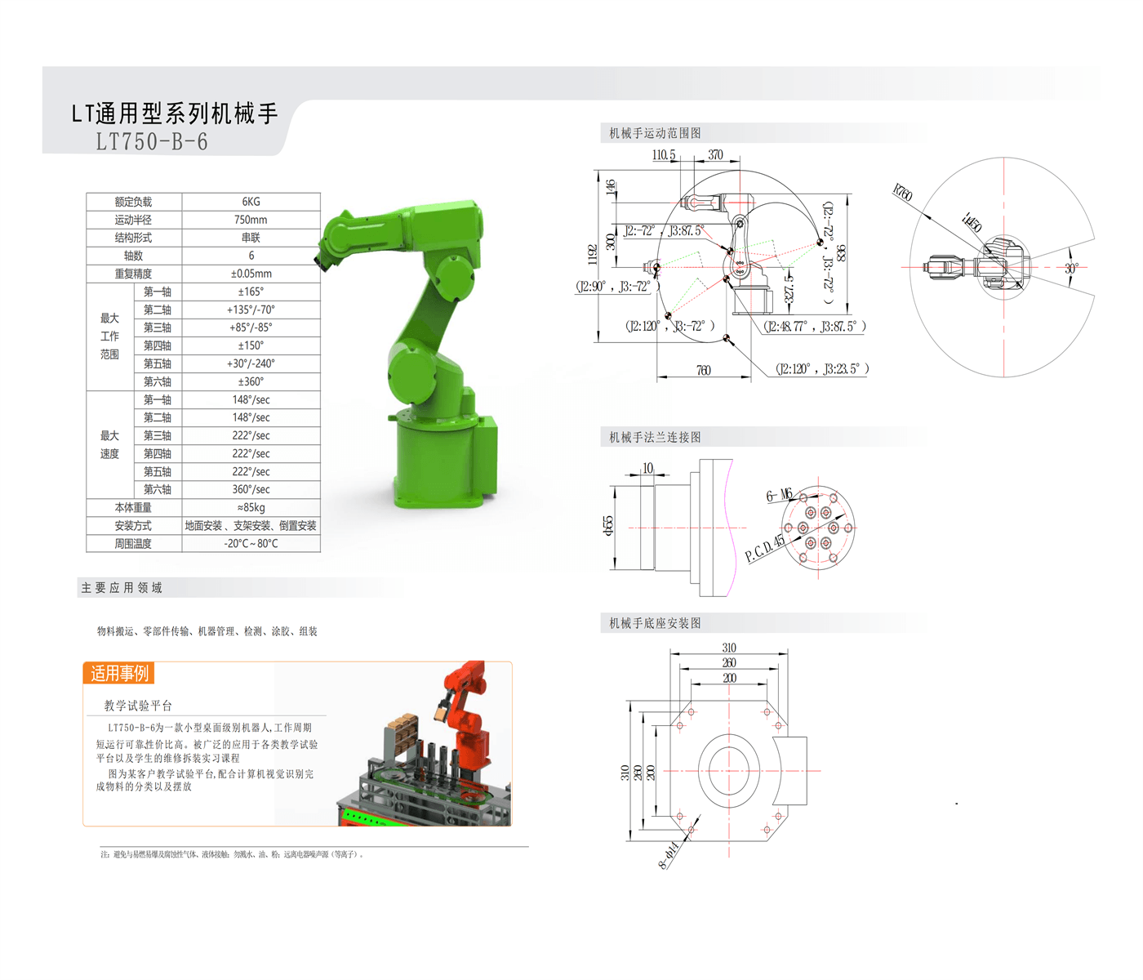Select the "运动半径" row label
The height and width of the screenshot is (980, 1143).
point(133,220)
